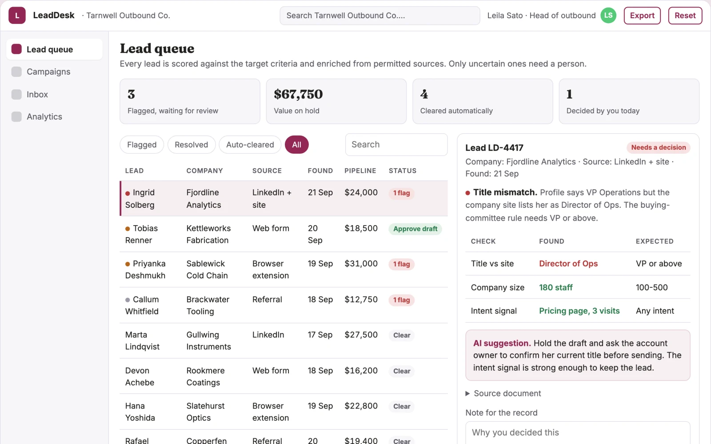Switch to the Resolved filter
The height and width of the screenshot is (444, 711).
point(191,145)
